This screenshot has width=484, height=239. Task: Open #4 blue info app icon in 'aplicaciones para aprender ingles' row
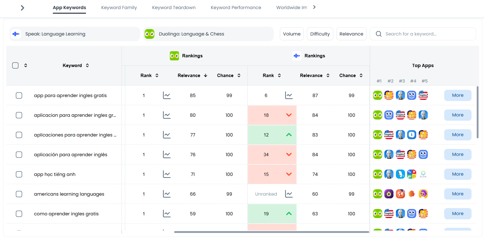click(412, 135)
